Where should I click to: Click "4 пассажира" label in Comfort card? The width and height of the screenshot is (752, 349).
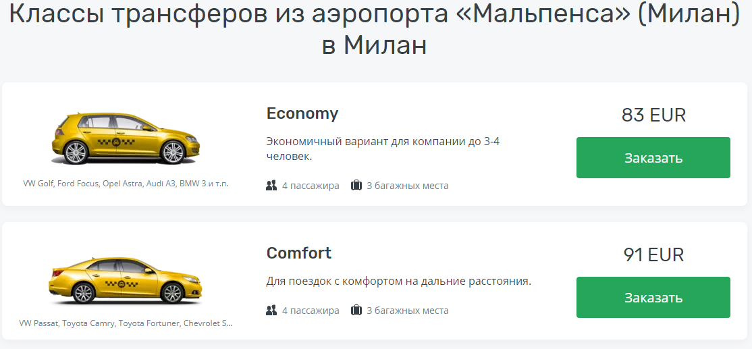click(x=311, y=311)
